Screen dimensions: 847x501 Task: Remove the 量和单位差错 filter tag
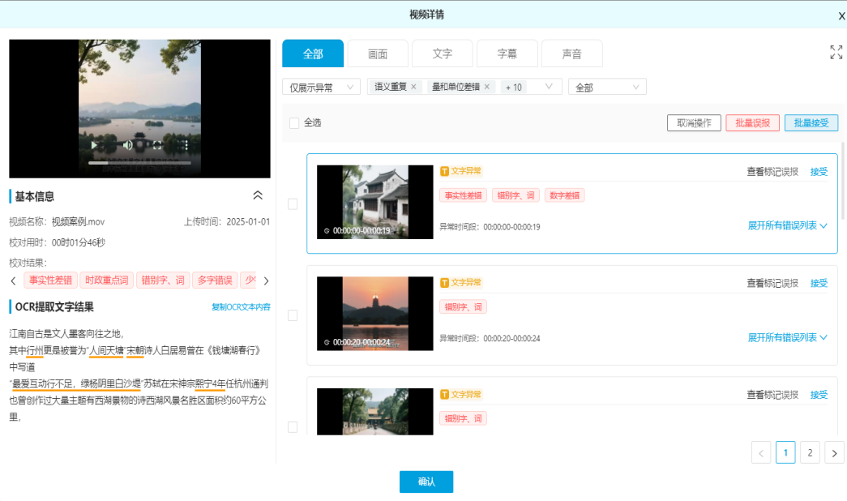[487, 87]
